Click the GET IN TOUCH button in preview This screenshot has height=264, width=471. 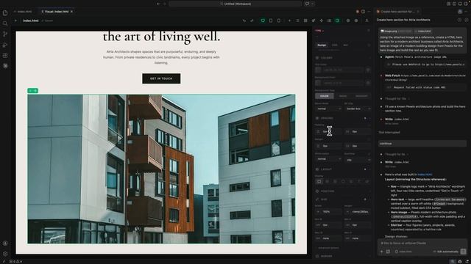click(161, 78)
